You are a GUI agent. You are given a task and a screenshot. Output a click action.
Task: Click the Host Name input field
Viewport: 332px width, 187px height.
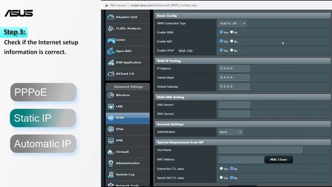(x=260, y=150)
